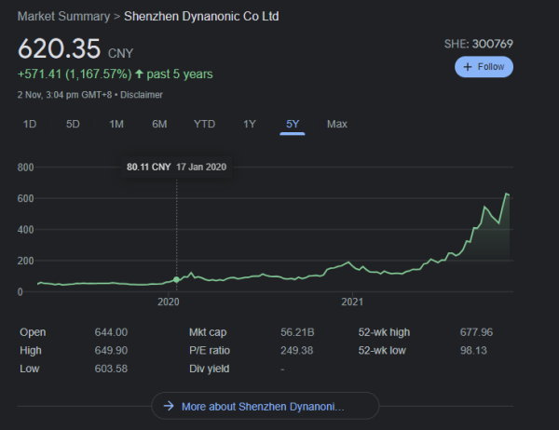Switch chart to 6M range
559x430 pixels.
point(159,124)
